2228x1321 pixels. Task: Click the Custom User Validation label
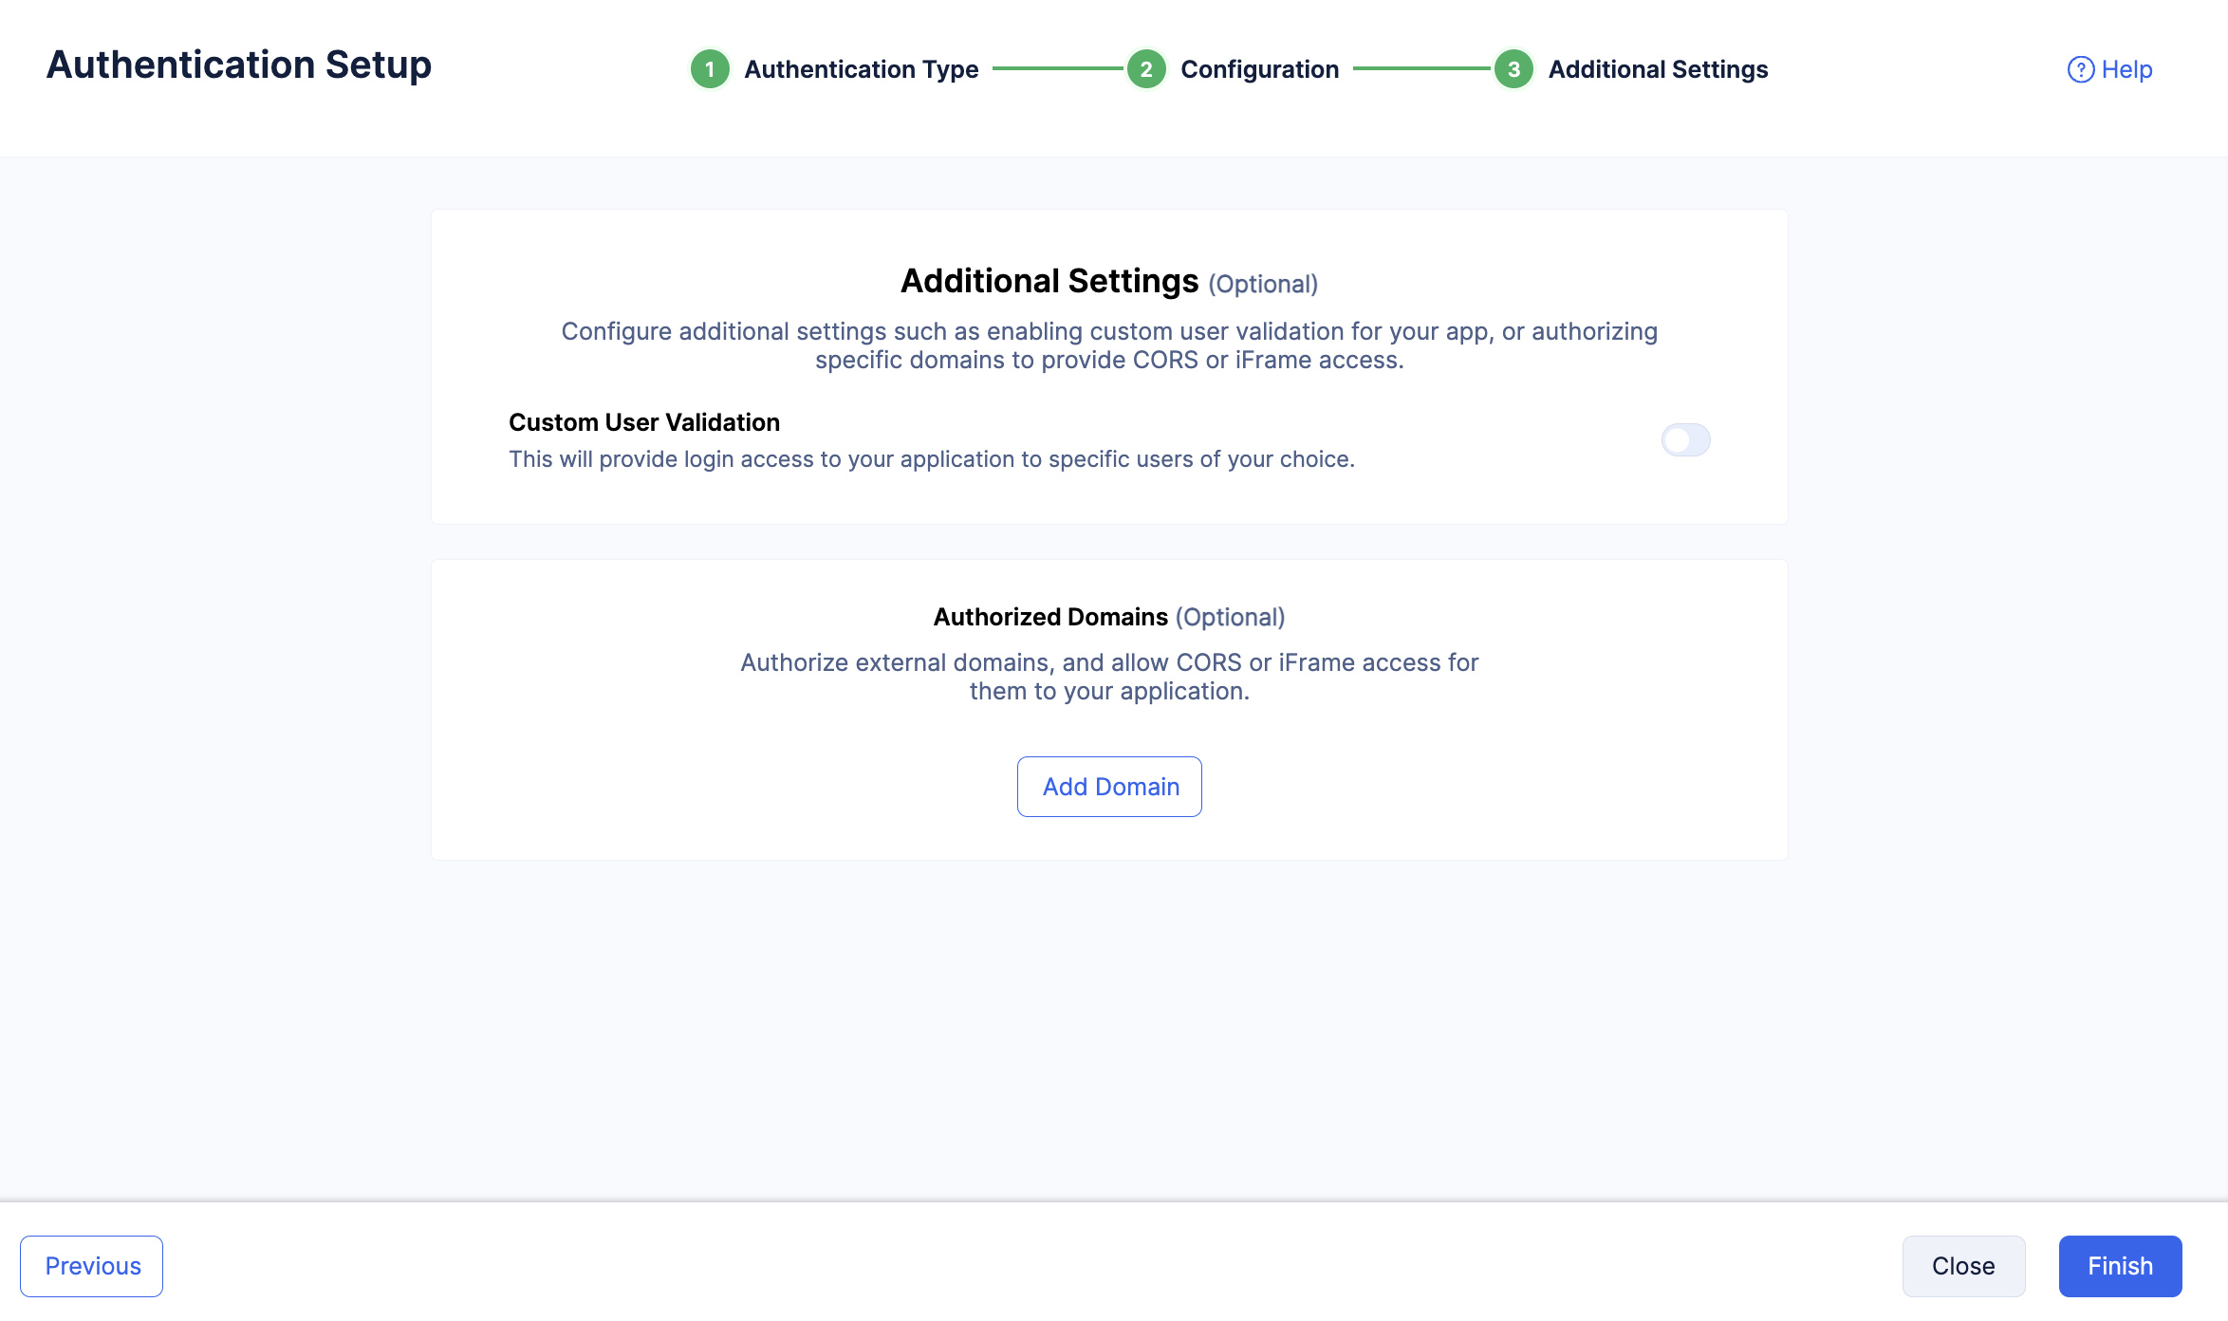coord(644,422)
